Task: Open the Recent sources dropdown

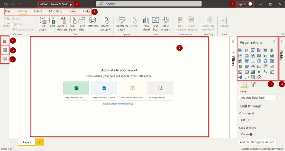Action: tap(105, 24)
